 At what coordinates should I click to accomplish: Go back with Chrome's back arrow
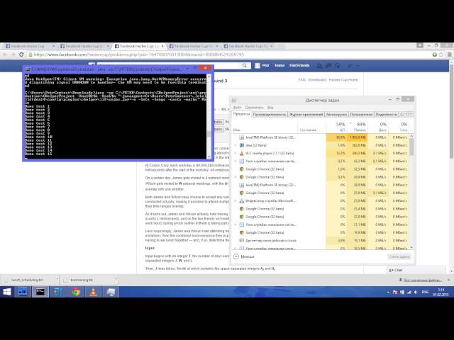[x=5, y=55]
